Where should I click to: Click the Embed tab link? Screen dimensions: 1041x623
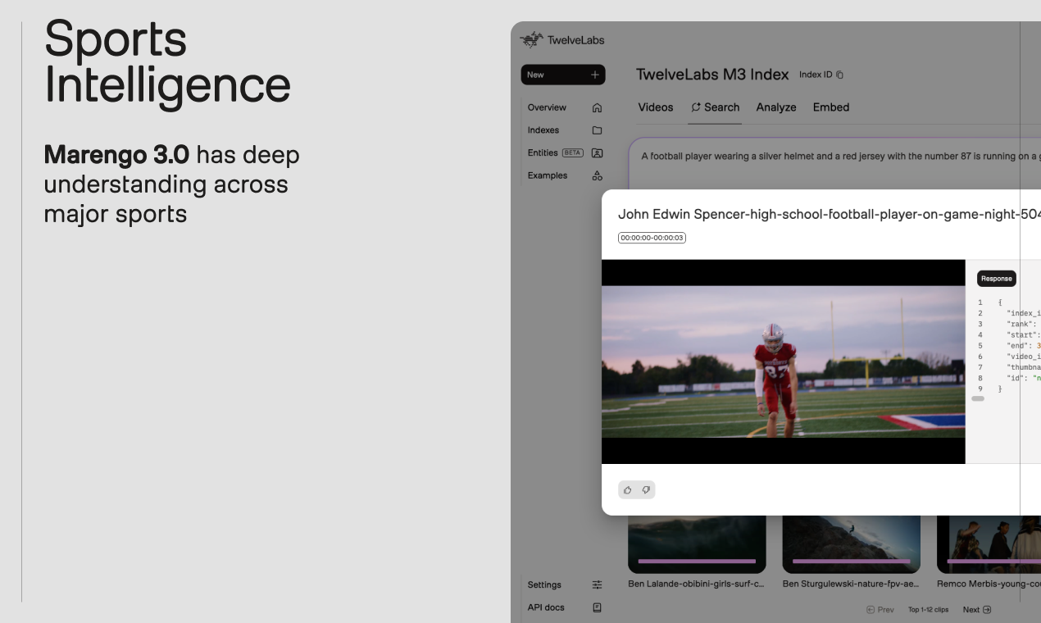831,107
